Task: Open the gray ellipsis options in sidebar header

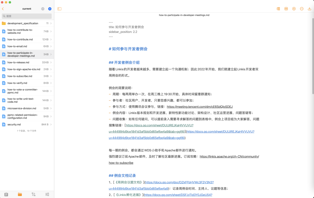Action: click(x=43, y=9)
